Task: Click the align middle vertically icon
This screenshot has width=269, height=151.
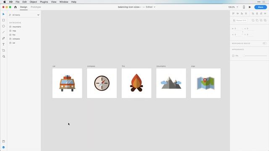Action: click(237, 13)
